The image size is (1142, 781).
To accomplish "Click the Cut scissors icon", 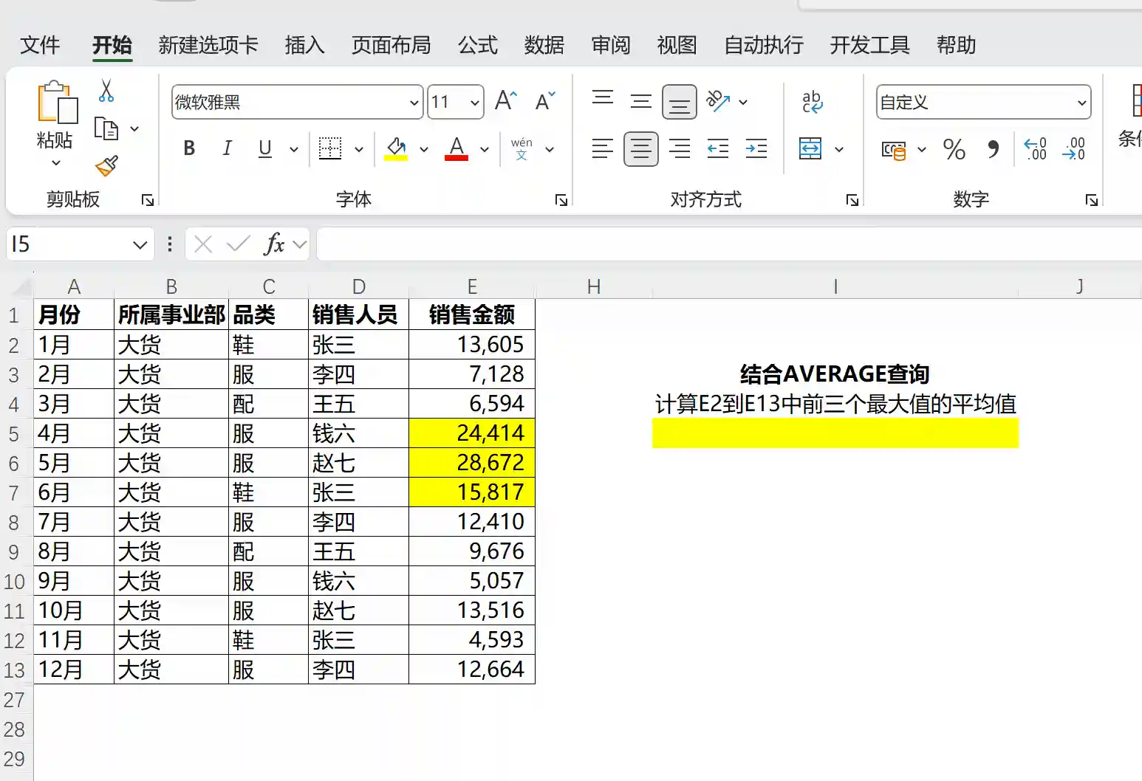I will [x=106, y=91].
